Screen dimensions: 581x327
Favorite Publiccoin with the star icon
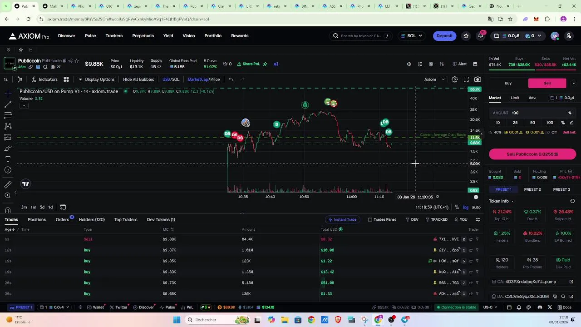tap(76, 61)
